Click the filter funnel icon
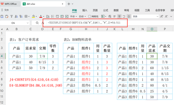This screenshot has width=174, height=105. point(11,16)
